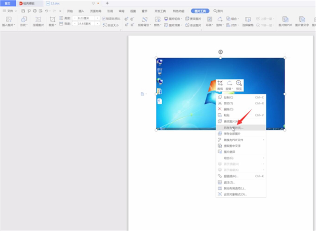This screenshot has height=231, width=316.
Task: Expand the Wrap (环绕) dropdown in ribbon
Action: point(209,21)
